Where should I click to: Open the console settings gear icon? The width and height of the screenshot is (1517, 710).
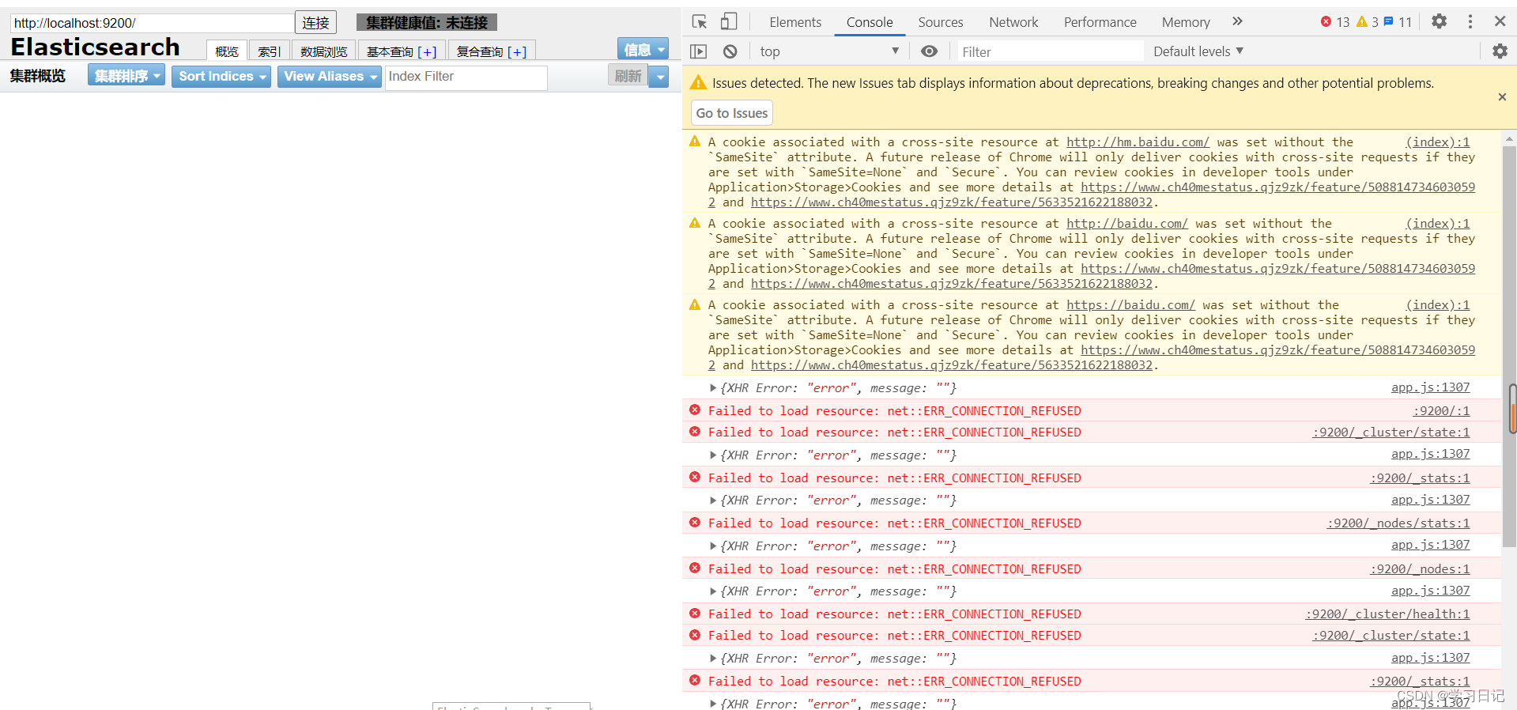1500,51
